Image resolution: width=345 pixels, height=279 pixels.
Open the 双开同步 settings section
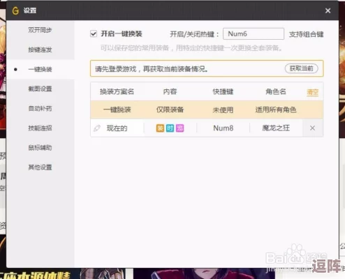point(40,30)
